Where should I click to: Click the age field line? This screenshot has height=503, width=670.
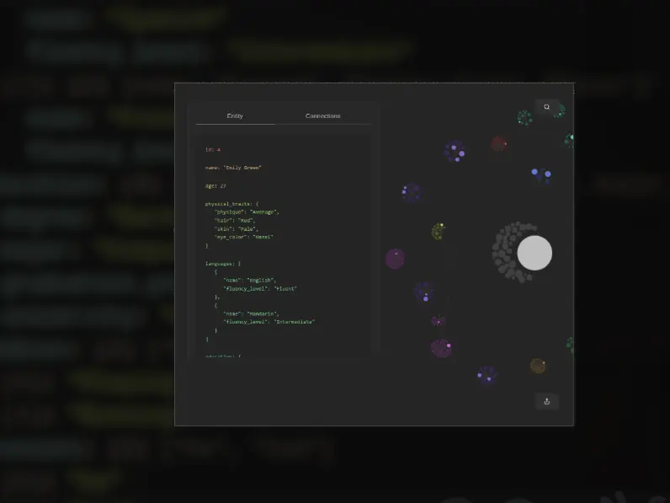[x=215, y=185]
